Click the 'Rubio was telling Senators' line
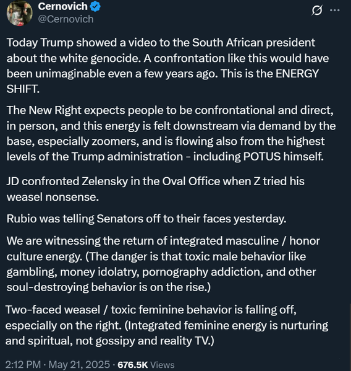The image size is (351, 371). coord(146,219)
